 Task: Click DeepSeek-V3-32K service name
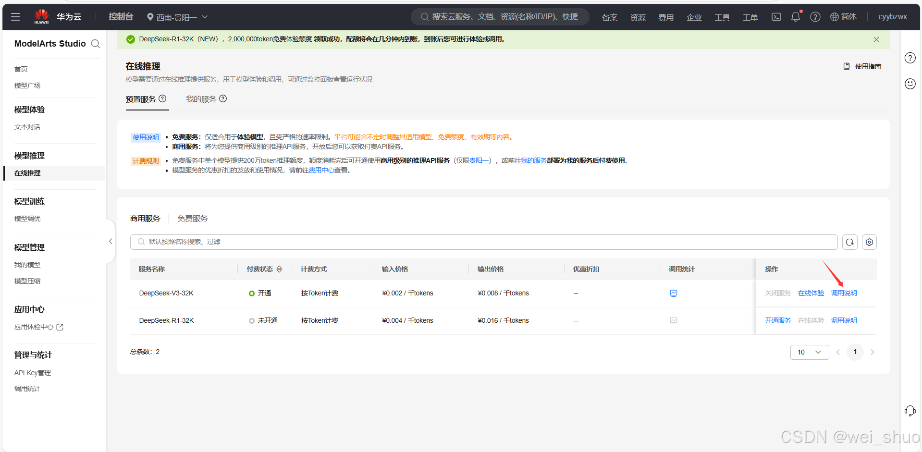(166, 293)
